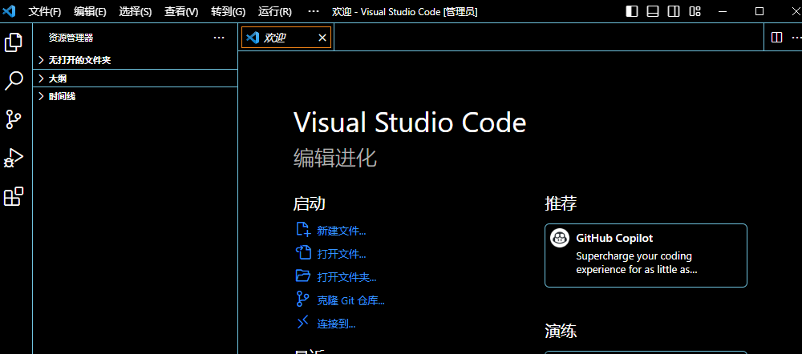Open the 运行(R) menu
This screenshot has width=802, height=354.
pos(275,12)
